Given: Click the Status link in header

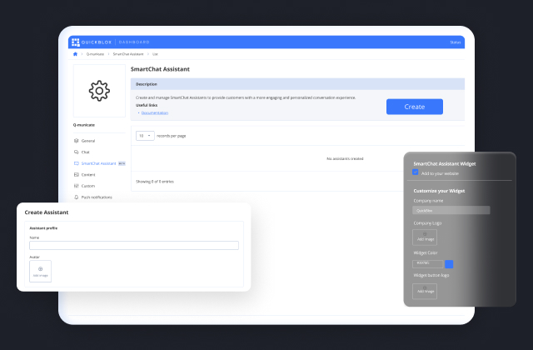Looking at the screenshot, I should [456, 42].
